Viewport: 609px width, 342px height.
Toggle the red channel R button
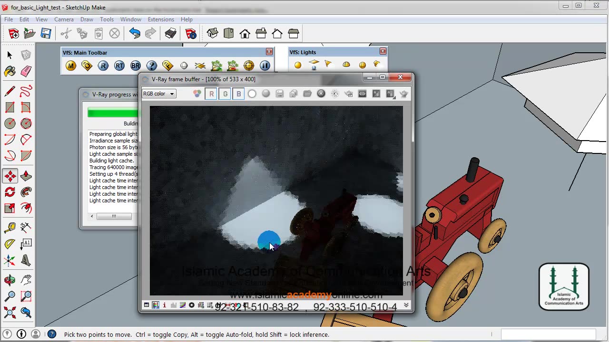pyautogui.click(x=211, y=94)
